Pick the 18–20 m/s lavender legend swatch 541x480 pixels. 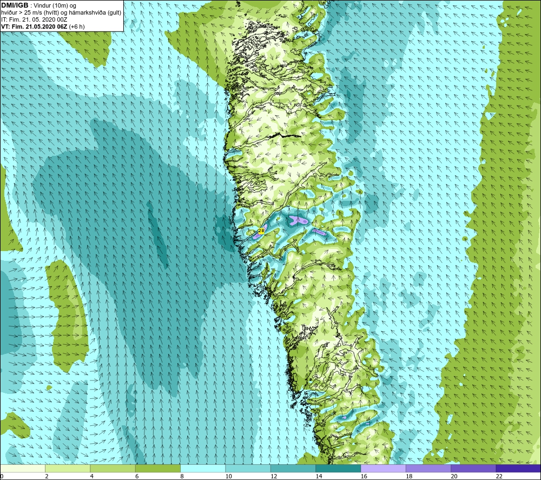click(428, 468)
